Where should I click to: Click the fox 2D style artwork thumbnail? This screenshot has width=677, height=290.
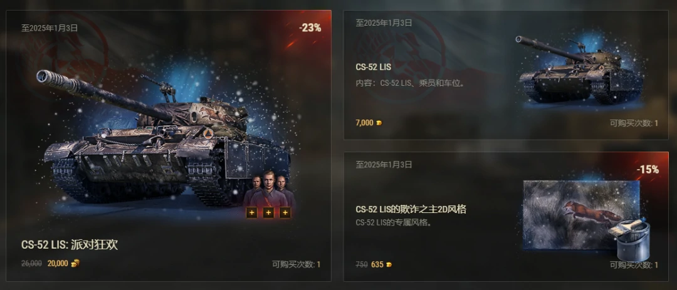pos(580,214)
